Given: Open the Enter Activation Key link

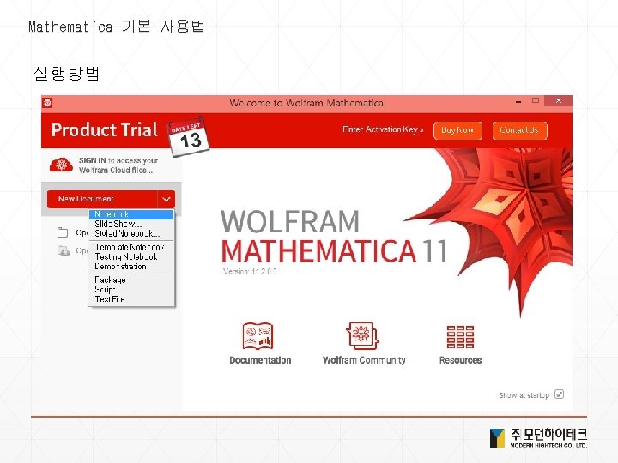Looking at the screenshot, I should click(383, 129).
